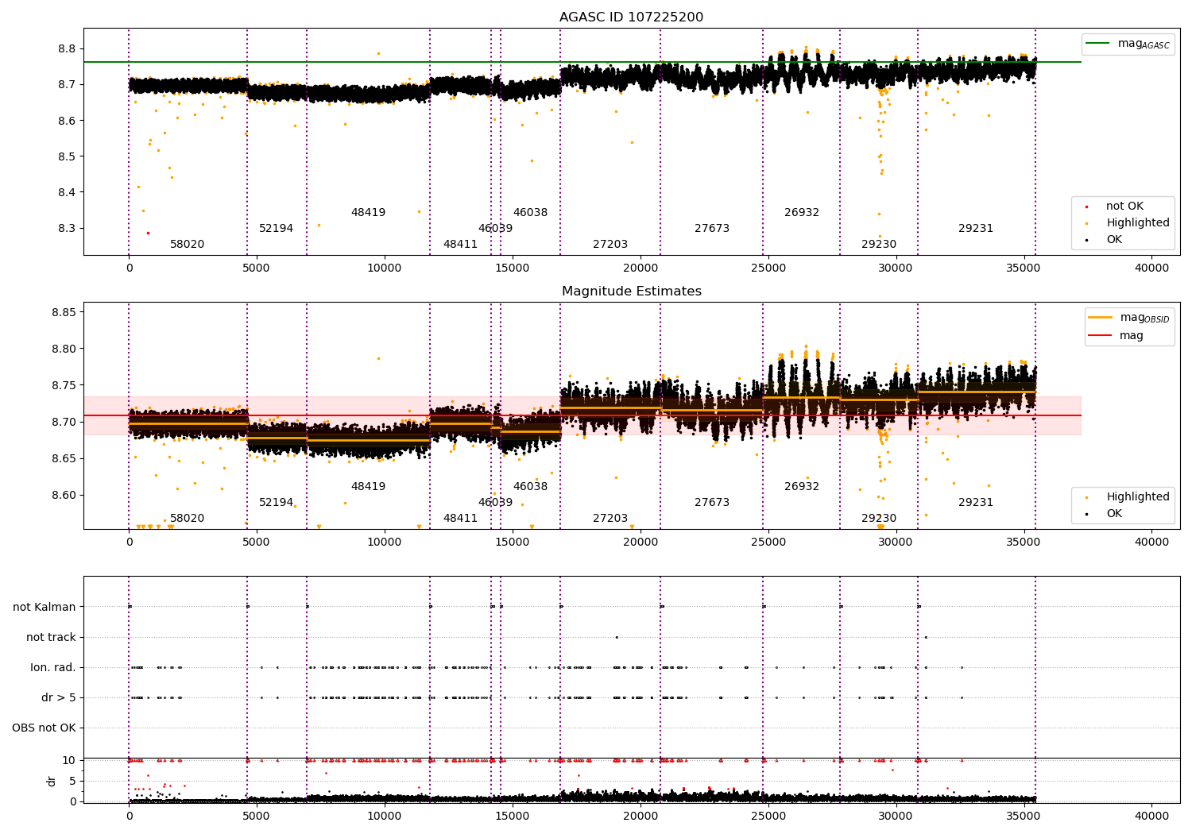The height and width of the screenshot is (834, 1192).
Task: Click OBSID label 48411 in the top plot
Action: tap(460, 245)
